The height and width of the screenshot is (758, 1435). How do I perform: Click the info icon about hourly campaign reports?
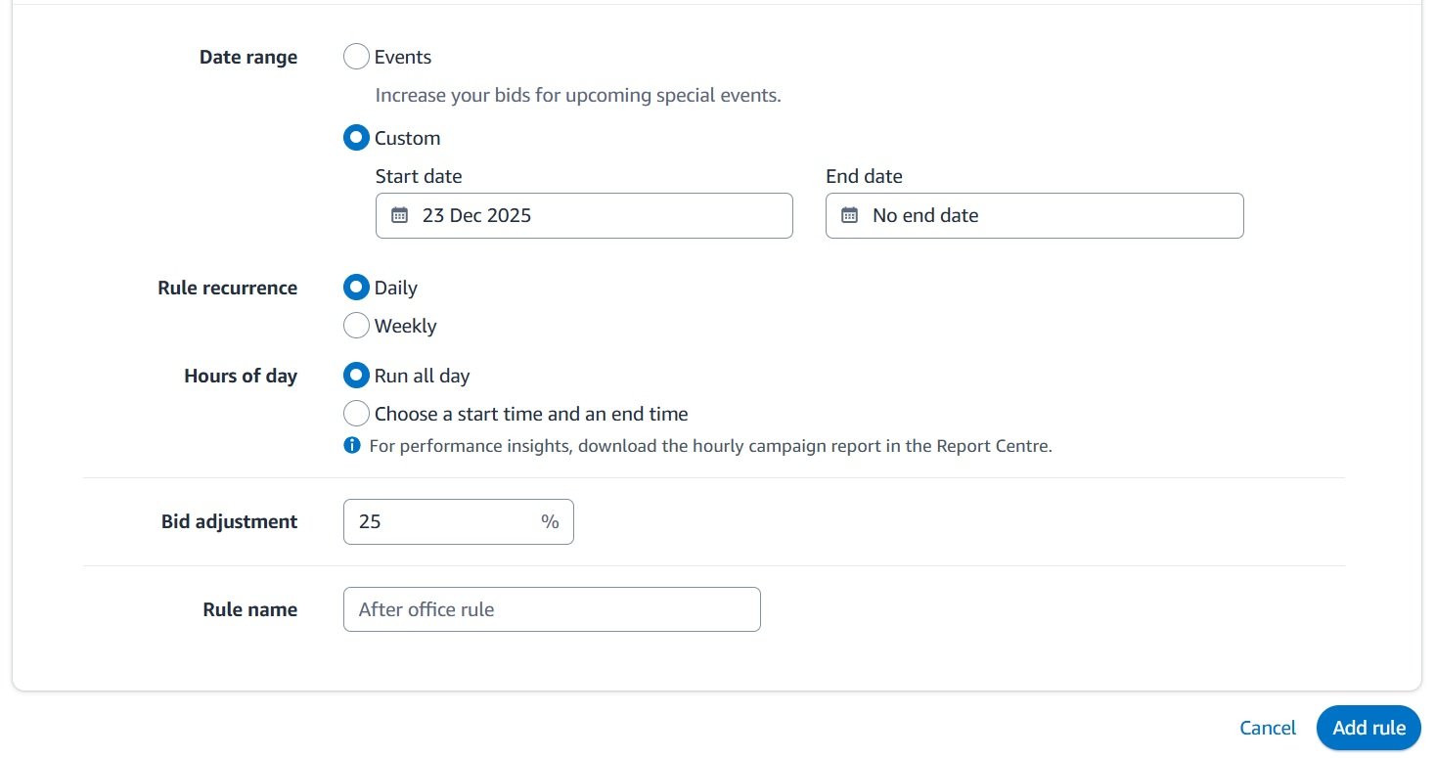[351, 445]
